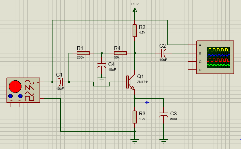The height and width of the screenshot is (149, 241).
Task: Click oscilloscope channel C pin label
Action: (200, 62)
